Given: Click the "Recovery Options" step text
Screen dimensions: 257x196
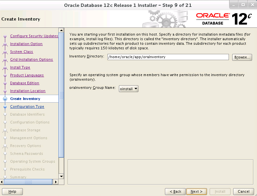Looking at the screenshot, I should tap(25, 146).
